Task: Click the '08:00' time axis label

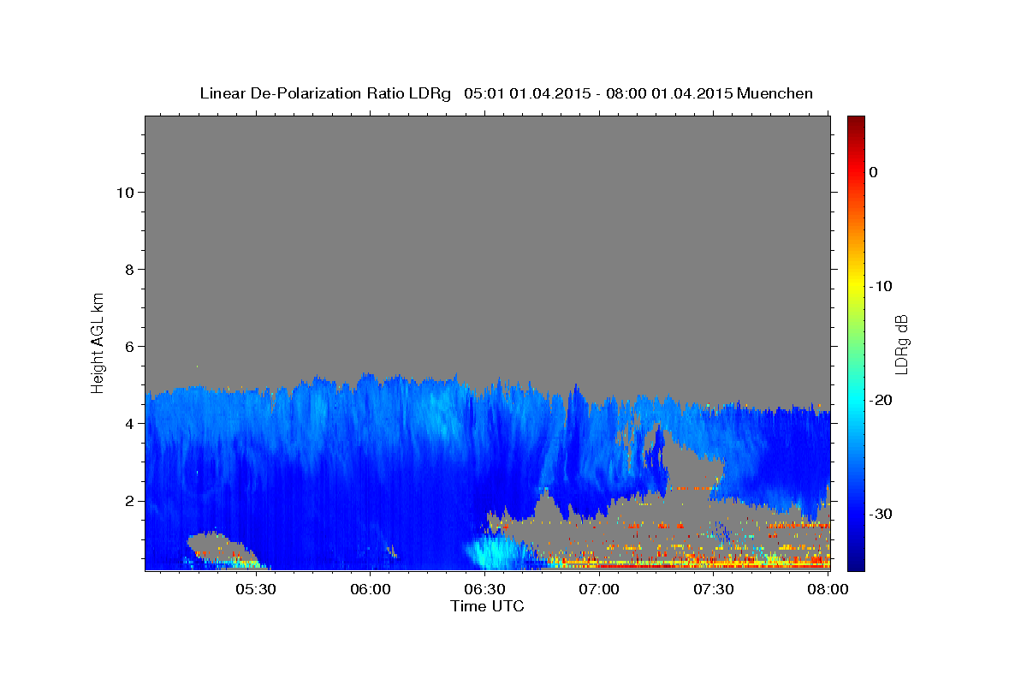Action: click(827, 590)
